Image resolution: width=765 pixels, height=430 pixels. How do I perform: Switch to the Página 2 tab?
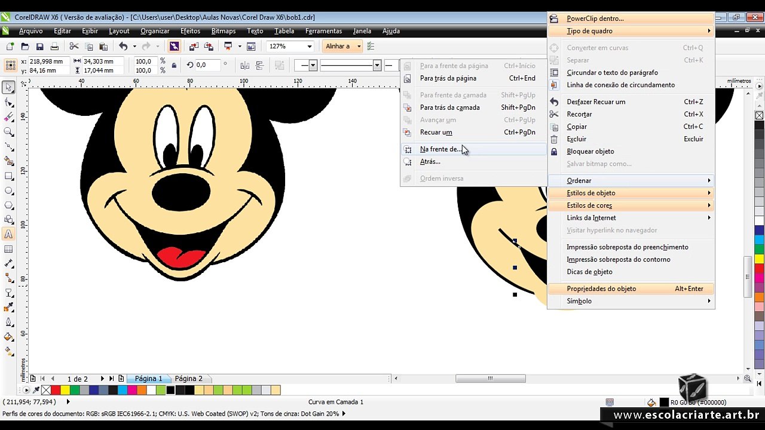pyautogui.click(x=188, y=379)
